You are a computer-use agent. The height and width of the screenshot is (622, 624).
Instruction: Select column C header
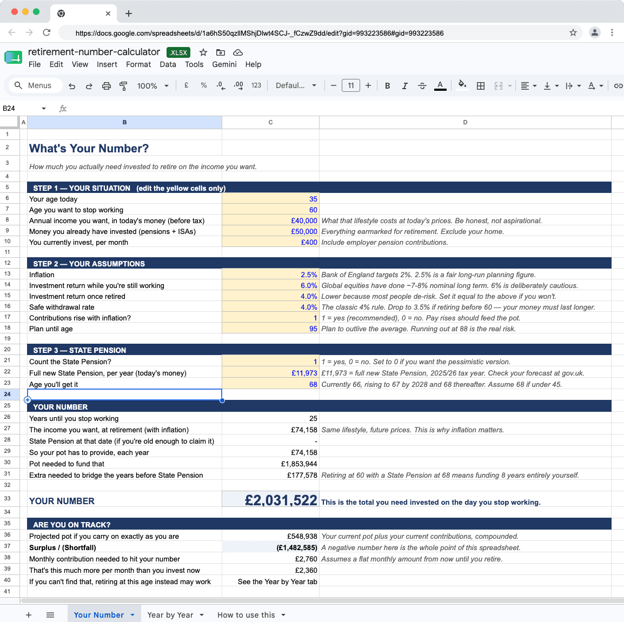tap(270, 122)
